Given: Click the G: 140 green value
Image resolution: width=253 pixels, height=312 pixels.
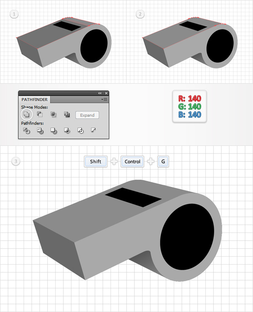Looking at the screenshot, I should pos(190,107).
